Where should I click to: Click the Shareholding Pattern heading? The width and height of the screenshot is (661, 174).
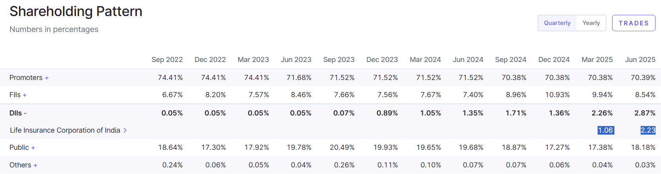pos(76,12)
